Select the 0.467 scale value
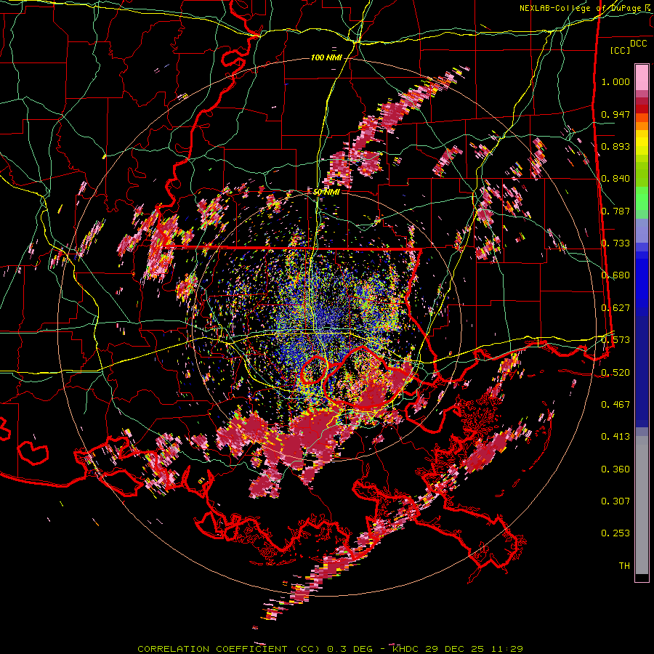 pyautogui.click(x=615, y=404)
